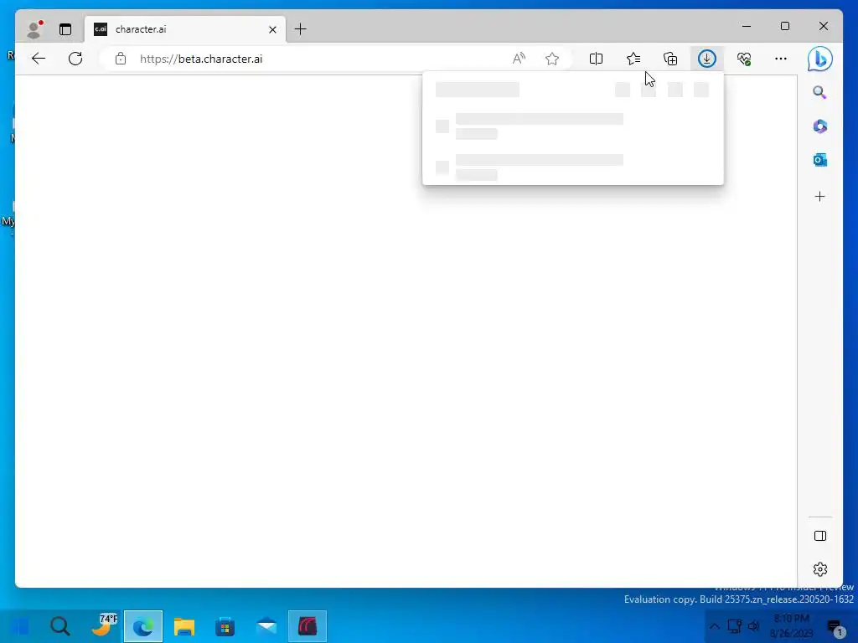Select the character.ai tab
Screen dimensions: 858x643
pos(185,29)
